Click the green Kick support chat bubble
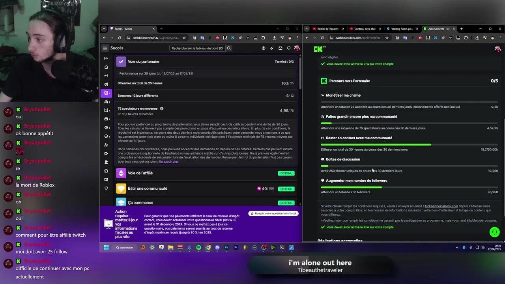This screenshot has width=505, height=284. coord(494,232)
